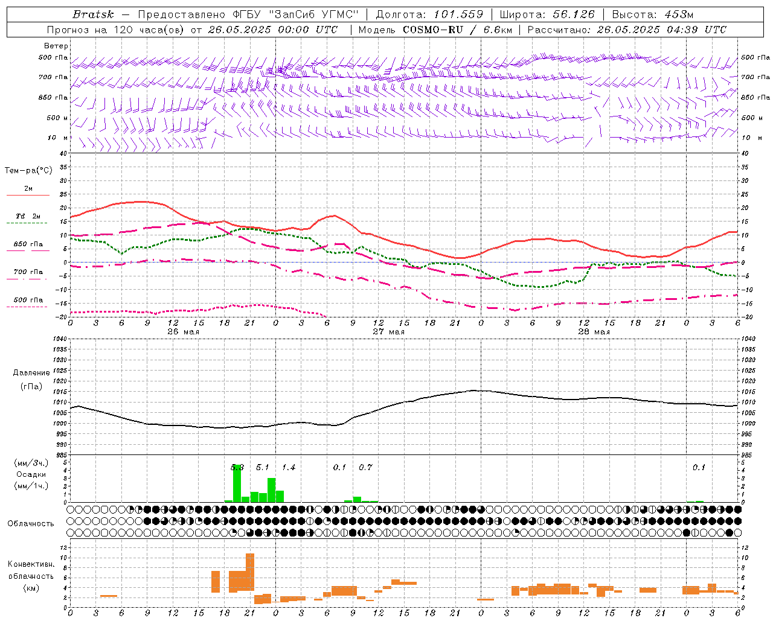Select the "Долгота: 101.559" longitude value
Screen dimensions: 773x618
pyautogui.click(x=429, y=14)
